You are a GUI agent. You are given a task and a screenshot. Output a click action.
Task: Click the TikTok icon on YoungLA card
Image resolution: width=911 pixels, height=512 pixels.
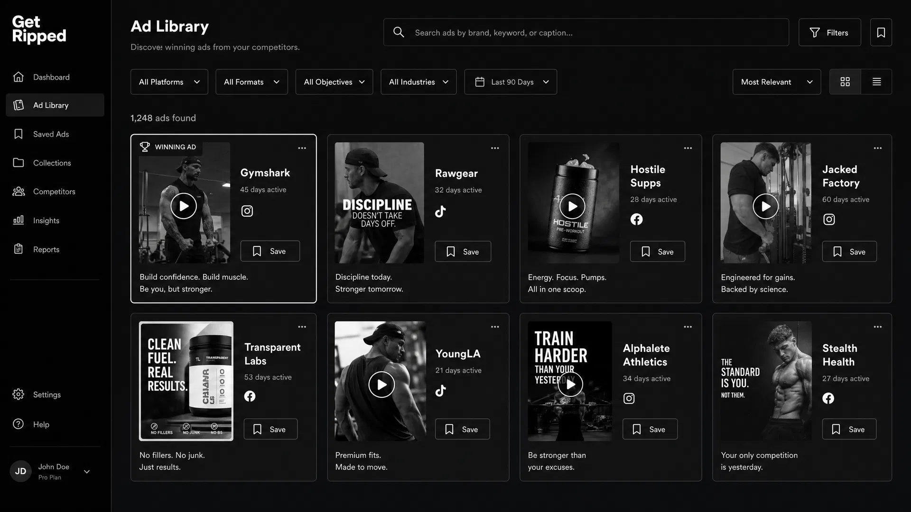(441, 390)
